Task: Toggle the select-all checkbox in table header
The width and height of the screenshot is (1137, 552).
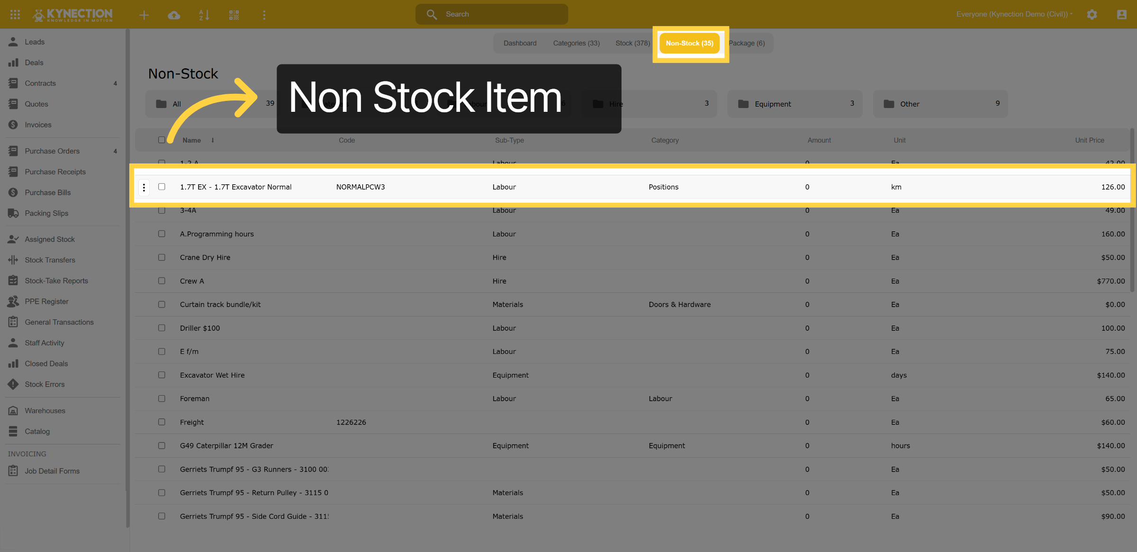Action: [x=162, y=140]
